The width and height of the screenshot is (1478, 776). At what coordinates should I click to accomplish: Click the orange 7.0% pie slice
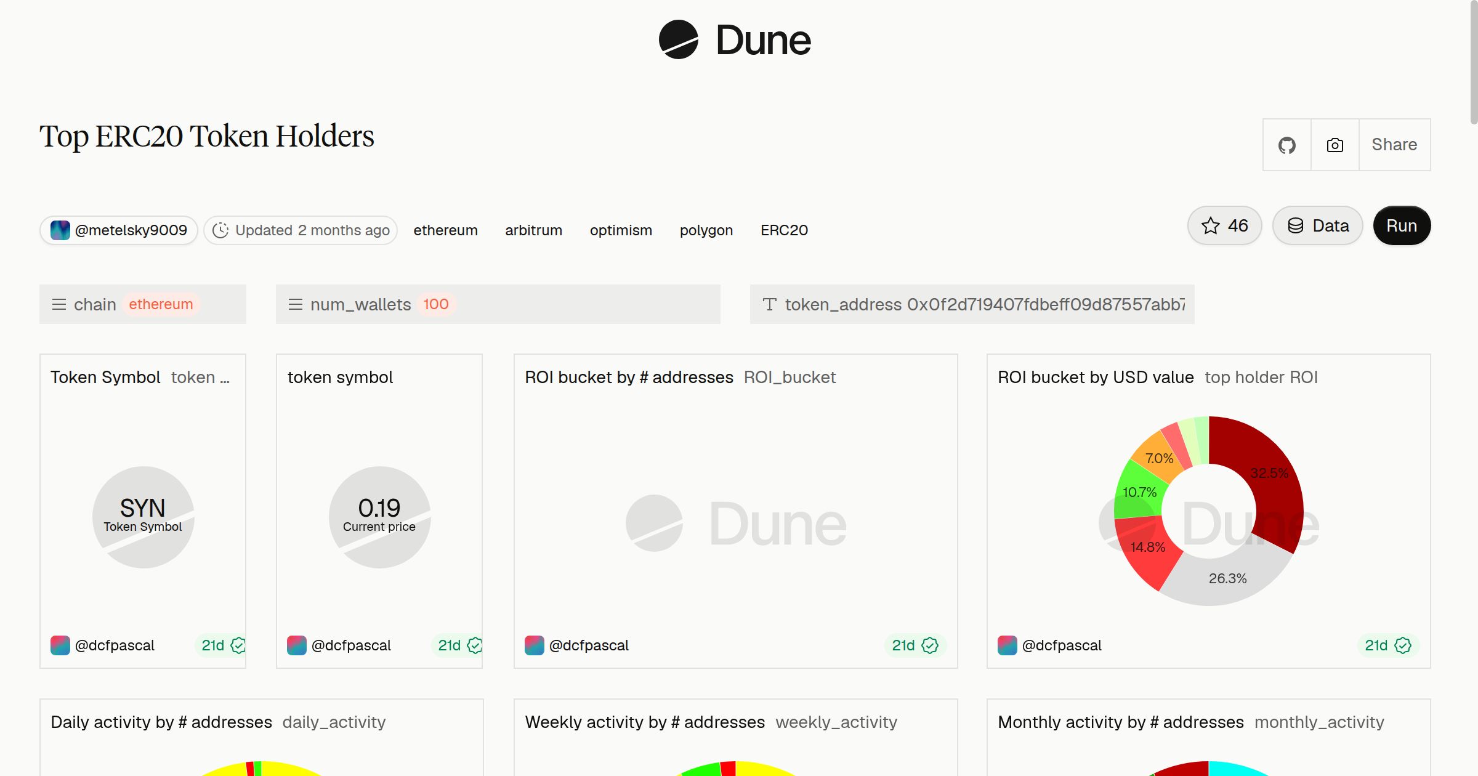[1158, 458]
